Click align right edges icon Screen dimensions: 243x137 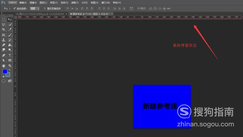point(92,9)
